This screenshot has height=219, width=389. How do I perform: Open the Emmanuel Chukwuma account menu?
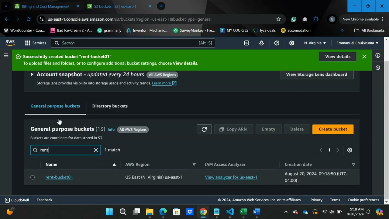point(357,43)
